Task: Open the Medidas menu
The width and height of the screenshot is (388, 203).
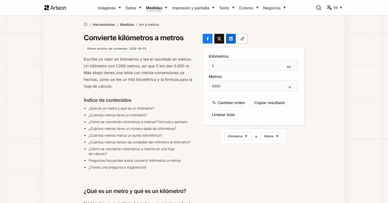Action: (156, 8)
